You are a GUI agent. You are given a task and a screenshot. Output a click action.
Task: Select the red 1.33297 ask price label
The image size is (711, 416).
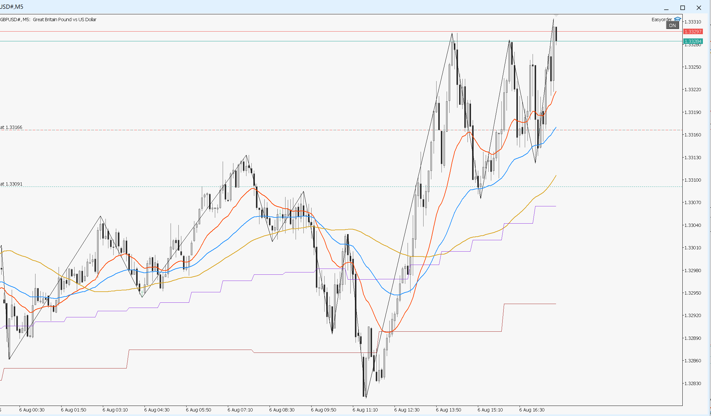pos(693,32)
